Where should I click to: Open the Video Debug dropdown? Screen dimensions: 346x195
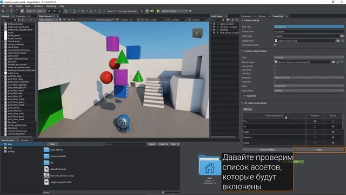(x=309, y=90)
